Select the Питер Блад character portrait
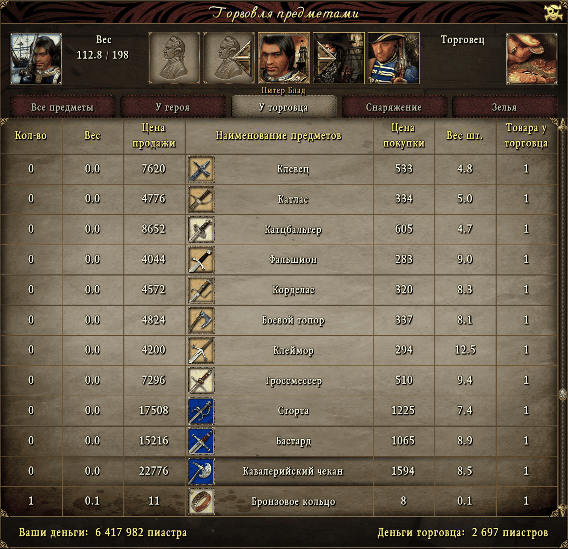 (x=284, y=58)
